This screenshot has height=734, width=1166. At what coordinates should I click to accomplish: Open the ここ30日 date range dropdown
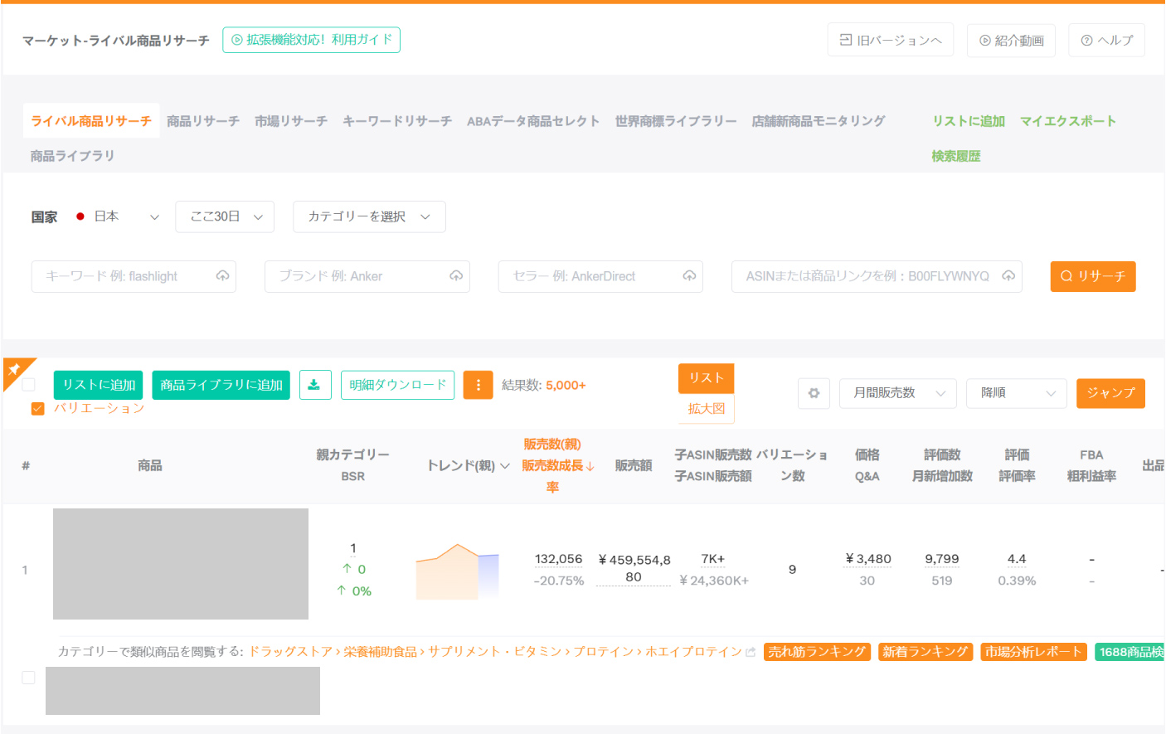pos(225,216)
